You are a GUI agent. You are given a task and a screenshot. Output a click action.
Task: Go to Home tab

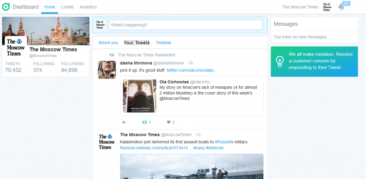(x=50, y=7)
